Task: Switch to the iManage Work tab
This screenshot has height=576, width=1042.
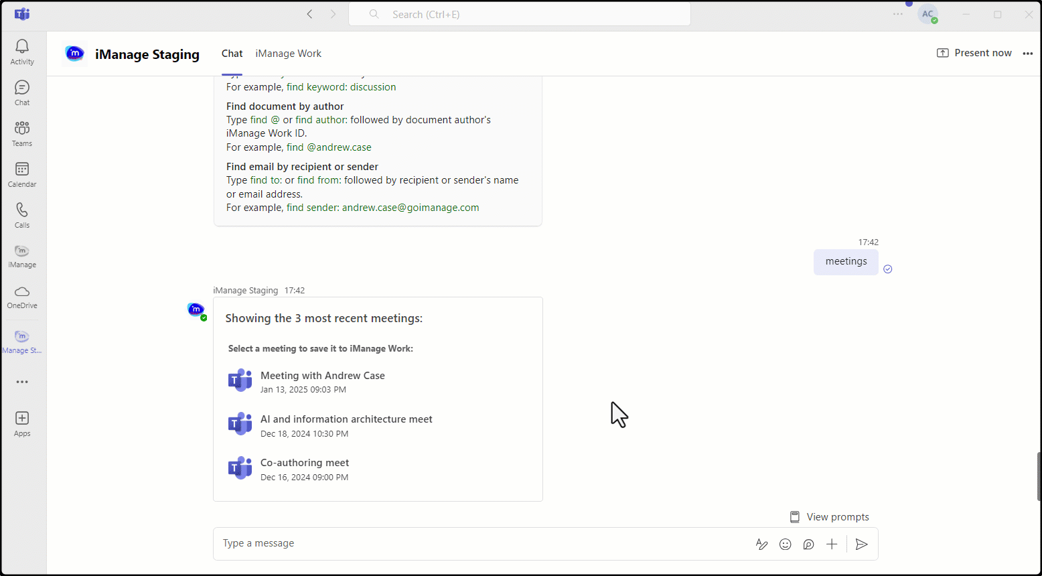Action: pos(288,54)
